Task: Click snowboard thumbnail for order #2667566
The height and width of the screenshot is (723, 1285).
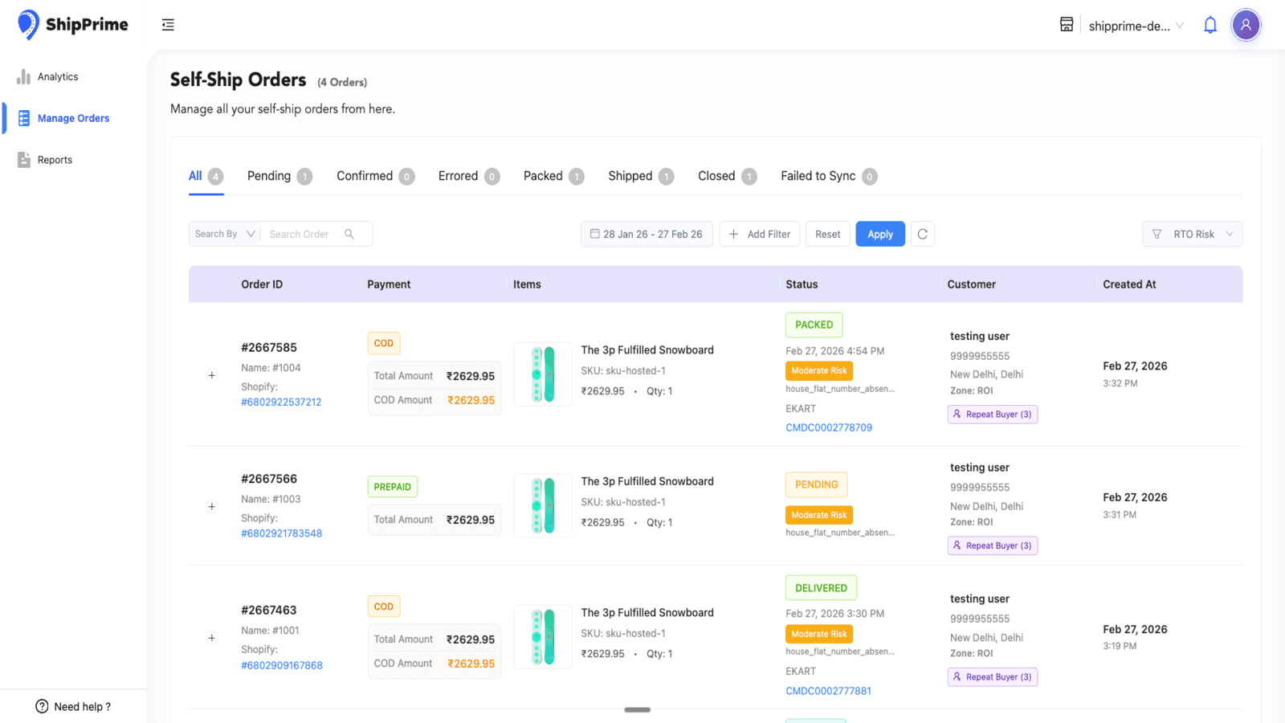Action: tap(543, 506)
